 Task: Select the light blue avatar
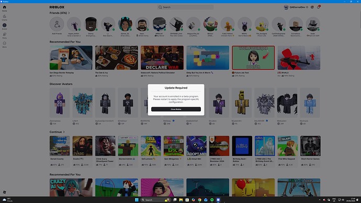310,103
